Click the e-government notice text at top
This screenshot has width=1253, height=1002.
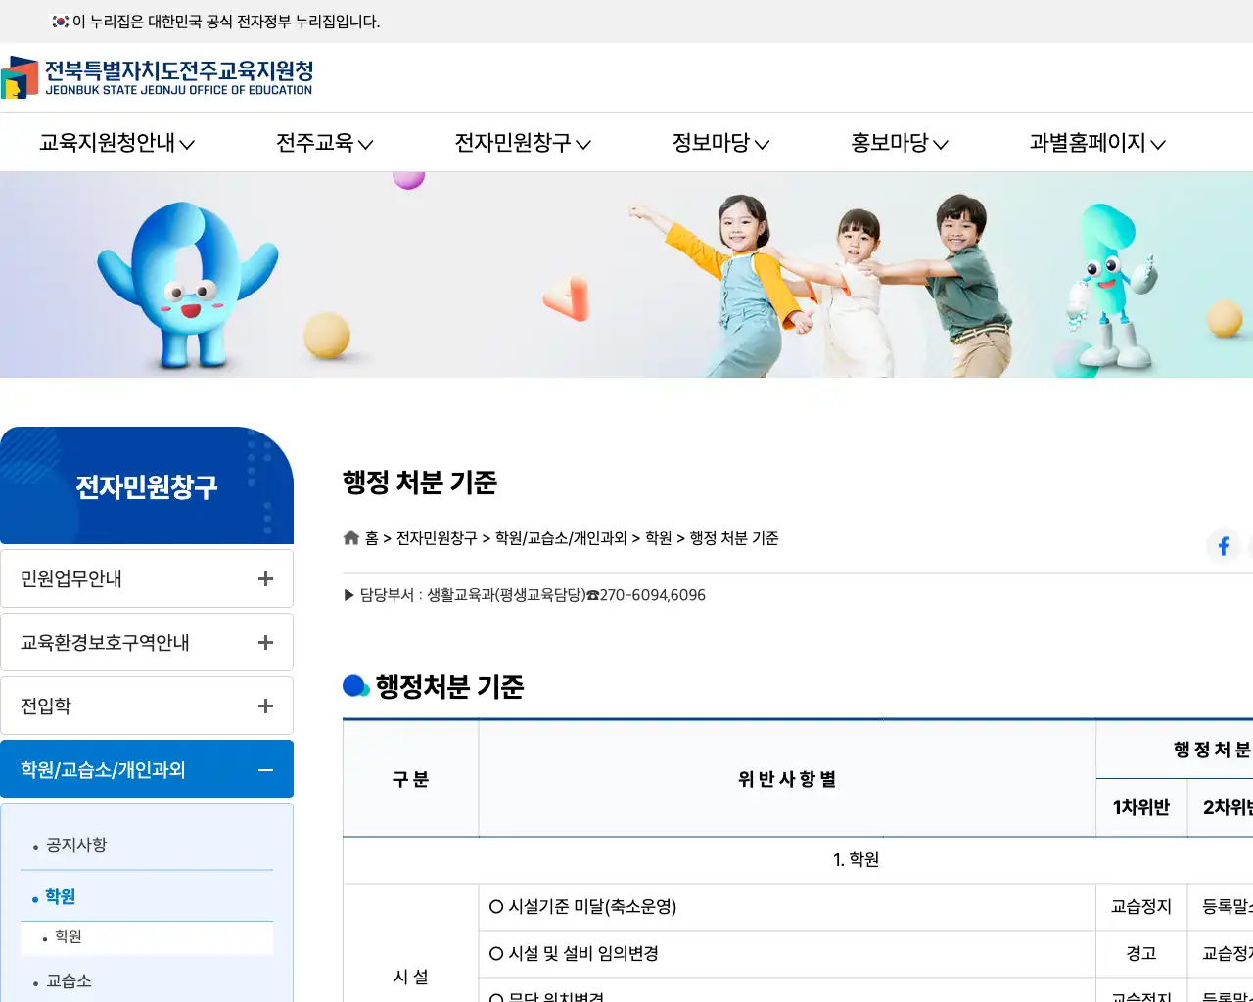click(x=226, y=22)
